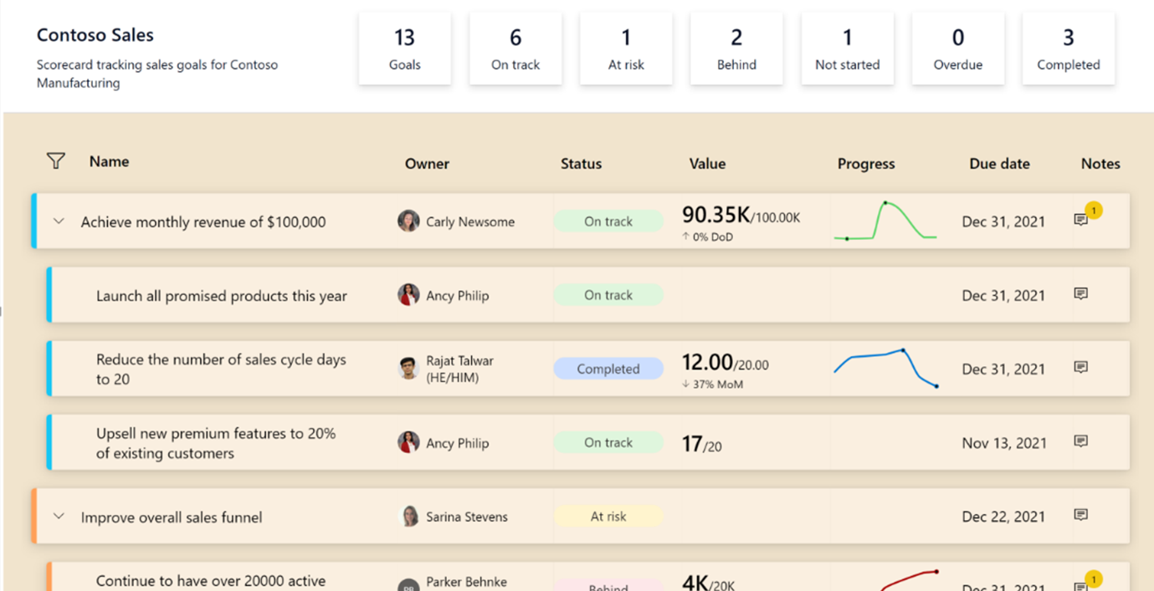
Task: Click the Name column header
Action: 109,161
